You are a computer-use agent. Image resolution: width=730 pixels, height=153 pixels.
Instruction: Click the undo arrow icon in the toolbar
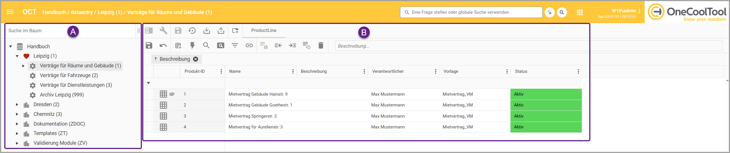click(x=163, y=45)
